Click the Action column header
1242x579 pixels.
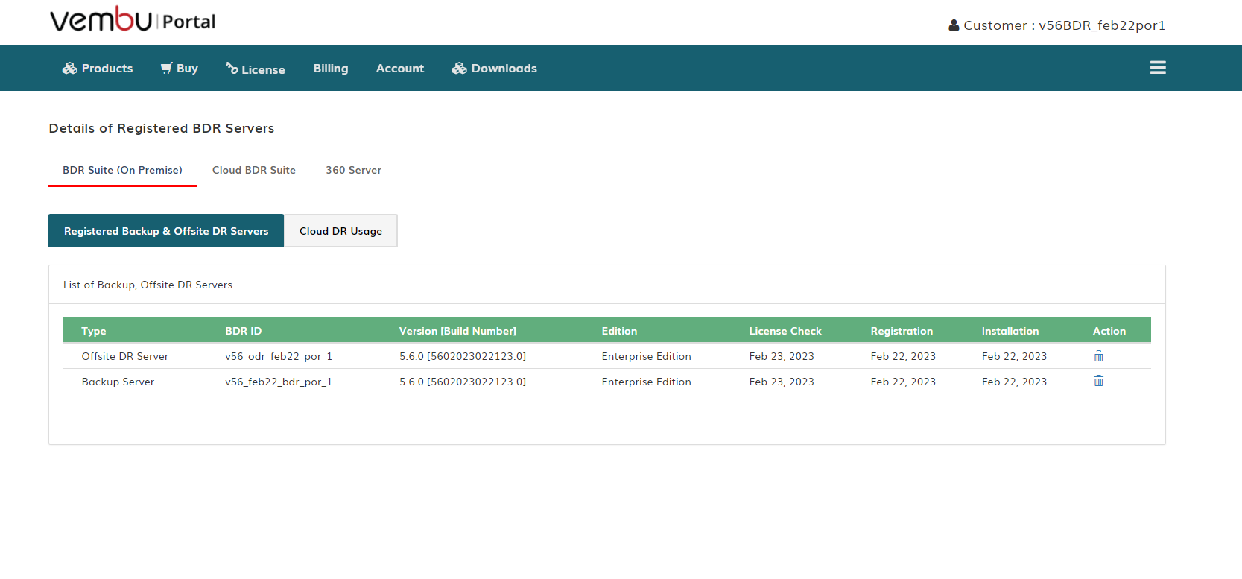1109,331
